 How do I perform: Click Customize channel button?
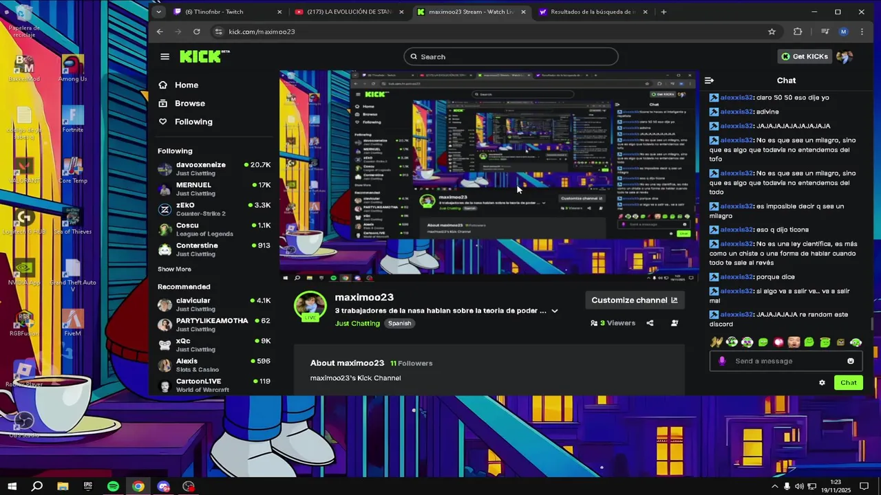coord(635,300)
